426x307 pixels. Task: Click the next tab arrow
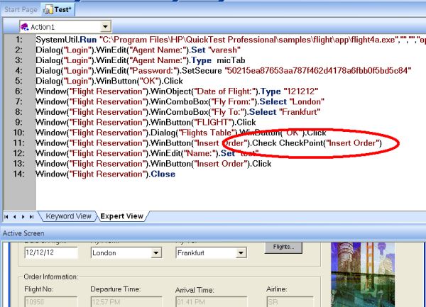pyautogui.click(x=23, y=217)
